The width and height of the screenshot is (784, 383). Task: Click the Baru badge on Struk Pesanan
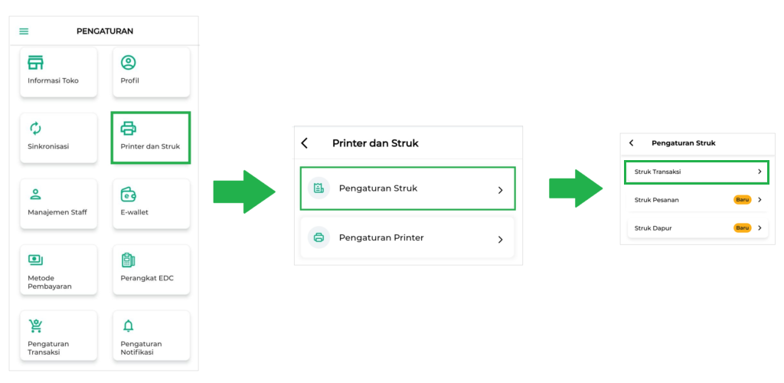743,199
